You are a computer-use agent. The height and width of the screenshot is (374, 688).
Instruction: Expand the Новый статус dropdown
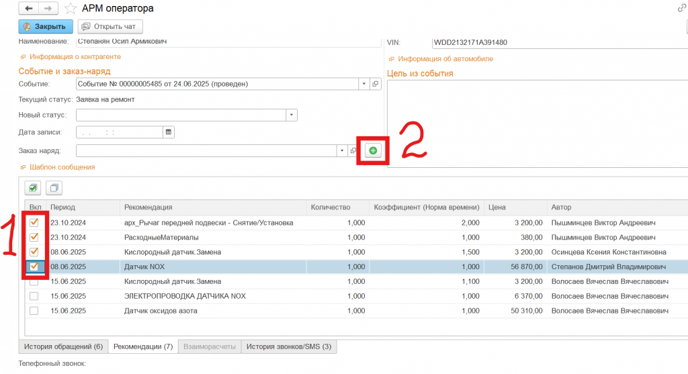pyautogui.click(x=291, y=115)
